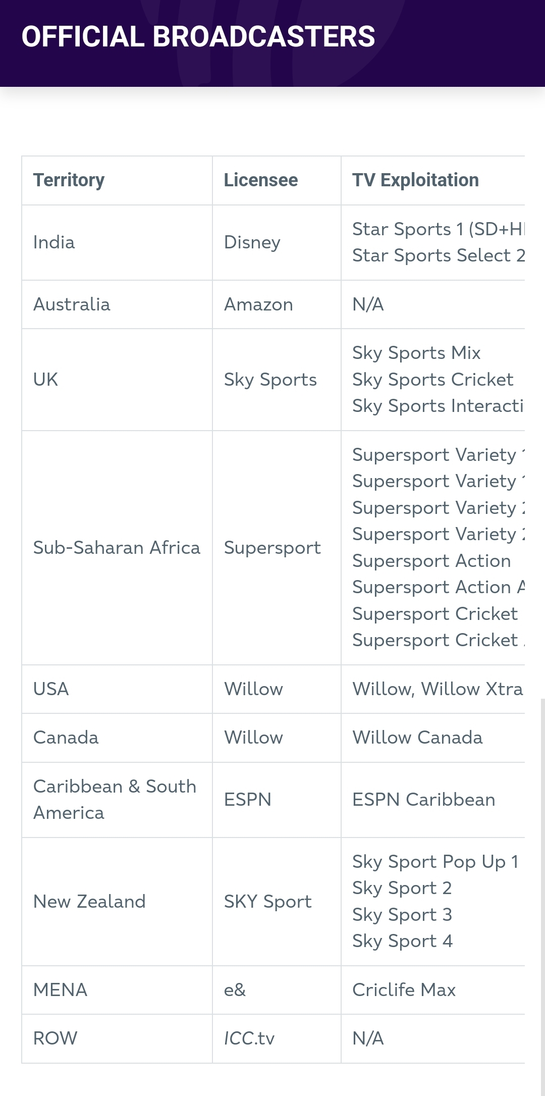
Task: Click Sky Sports Cricket channel text
Action: pos(432,380)
